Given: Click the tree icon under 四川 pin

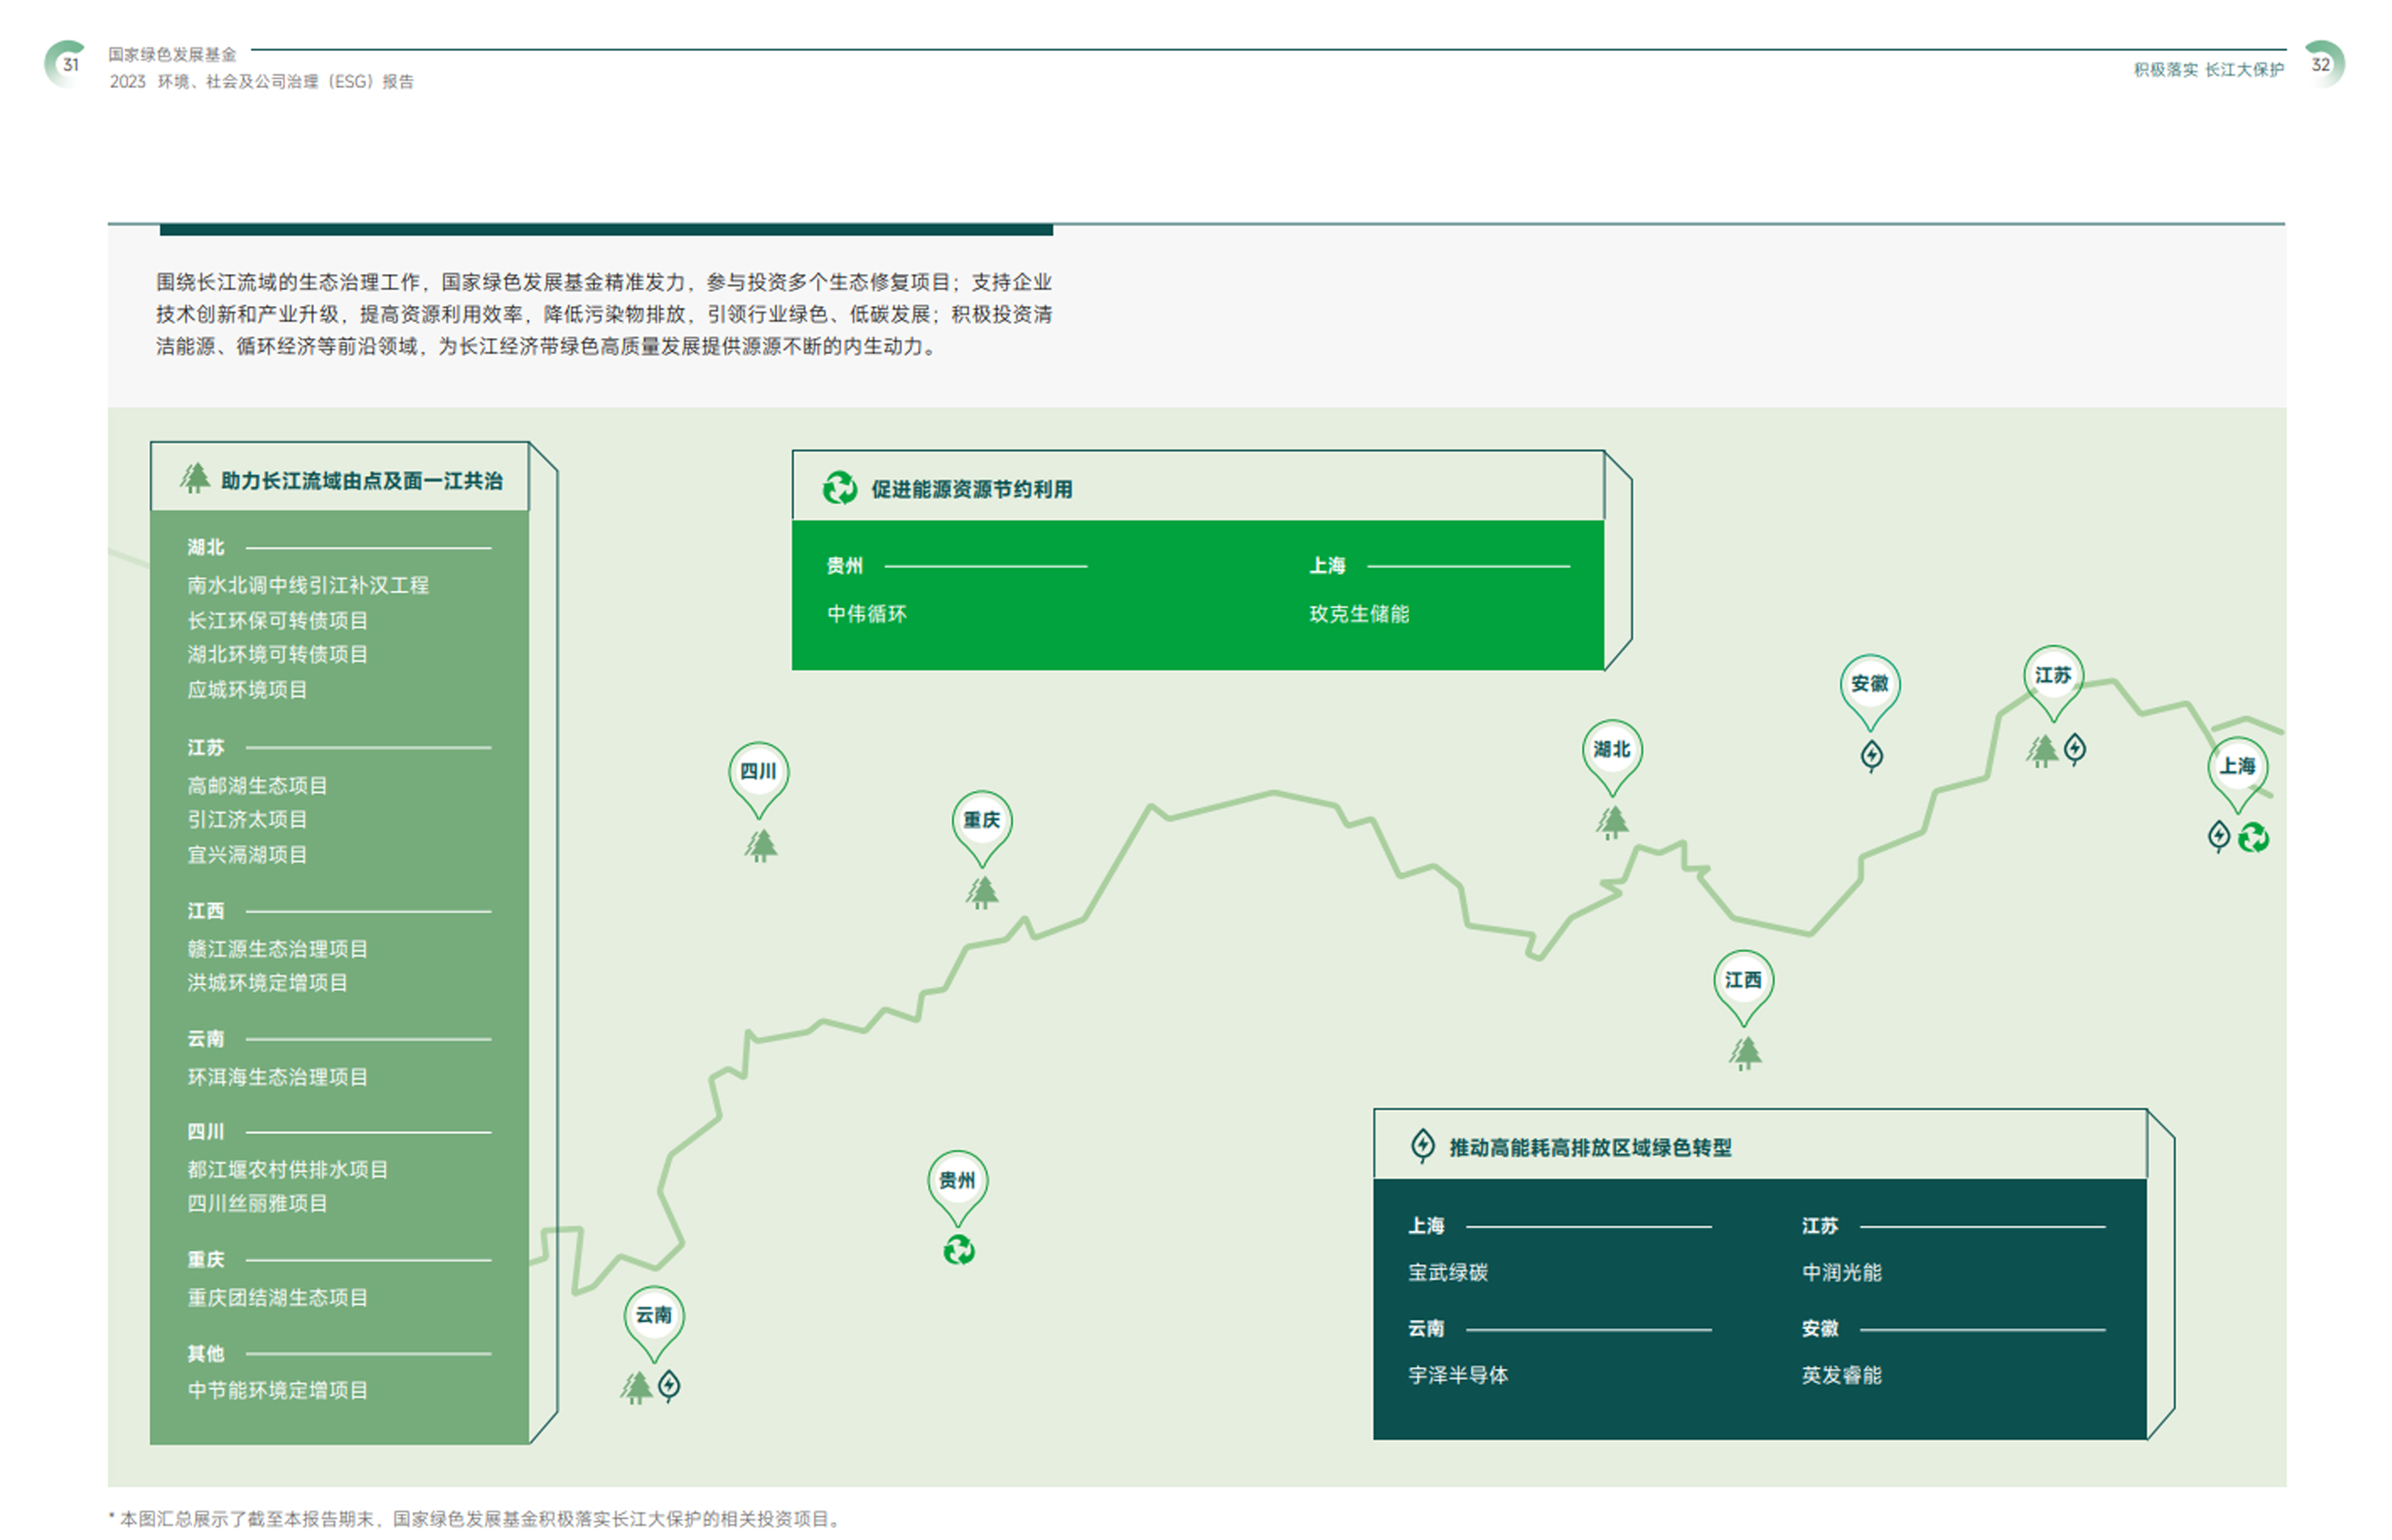Looking at the screenshot, I should 760,846.
